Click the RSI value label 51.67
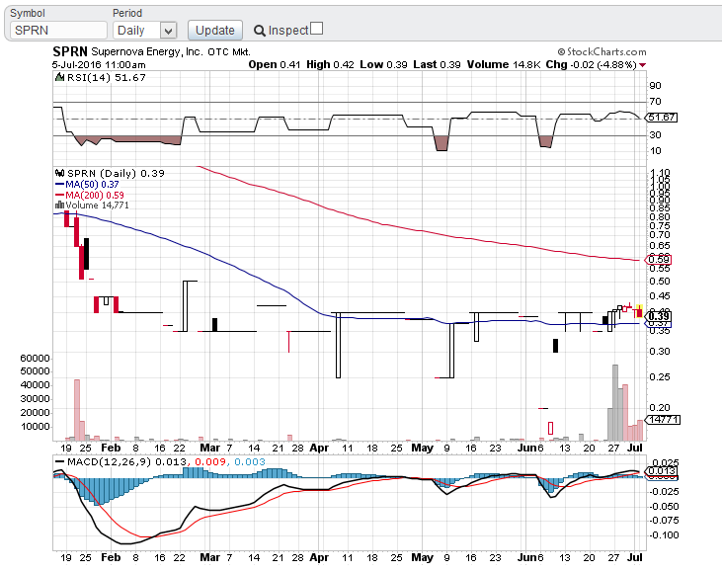The height and width of the screenshot is (573, 722). tap(662, 118)
